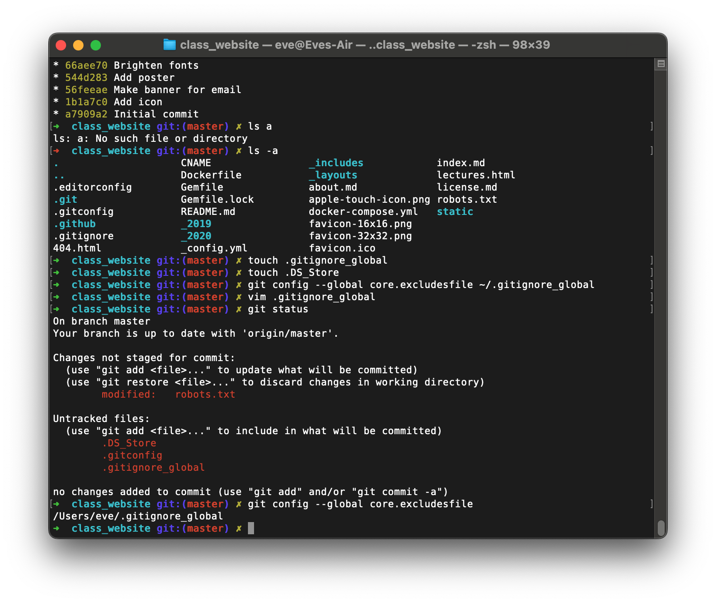This screenshot has width=716, height=603.
Task: Select master branch name in latest prompt
Action: pos(206,528)
